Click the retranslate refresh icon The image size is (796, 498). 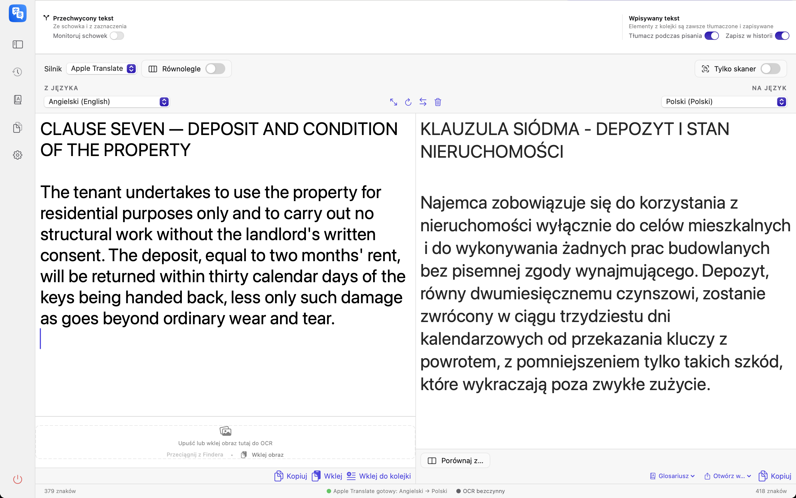pyautogui.click(x=408, y=102)
